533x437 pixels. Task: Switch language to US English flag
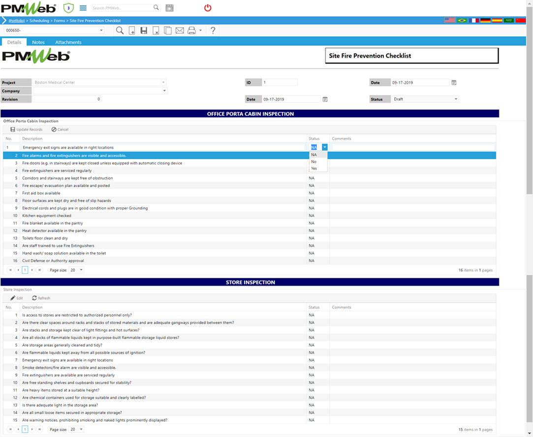450,20
